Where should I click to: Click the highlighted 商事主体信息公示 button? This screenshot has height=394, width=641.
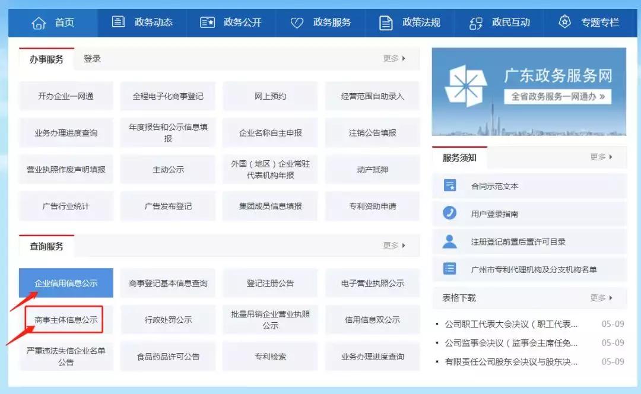coord(66,319)
